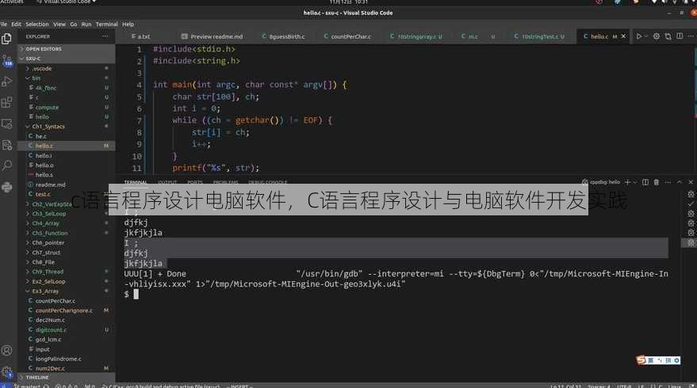Run the C file with the play button
Image resolution: width=697 pixels, height=388 pixels.
click(639, 36)
